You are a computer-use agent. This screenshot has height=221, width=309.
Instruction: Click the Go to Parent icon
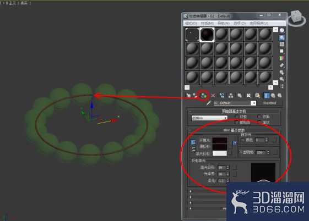click(273, 96)
